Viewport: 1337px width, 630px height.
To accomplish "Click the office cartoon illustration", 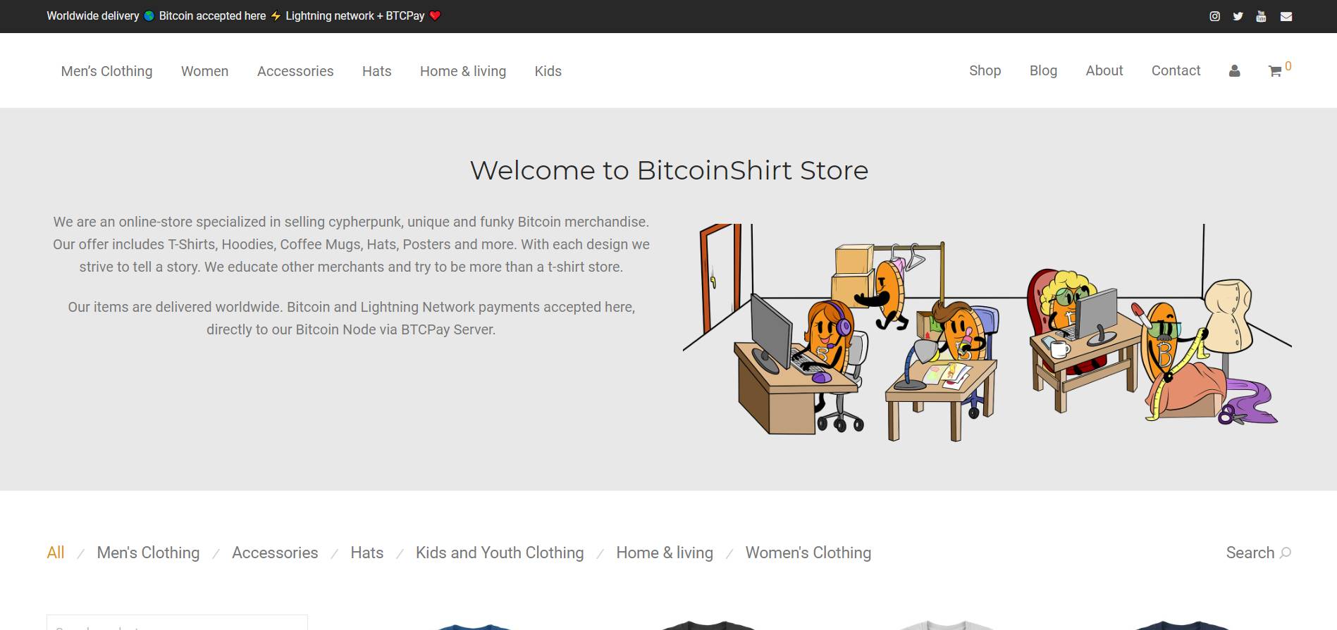I will tap(987, 332).
